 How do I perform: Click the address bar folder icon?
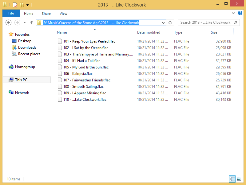(39, 23)
